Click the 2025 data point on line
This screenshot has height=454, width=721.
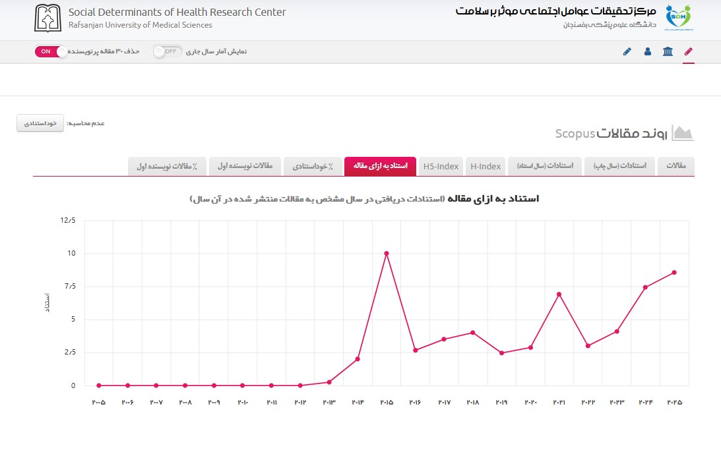675,273
